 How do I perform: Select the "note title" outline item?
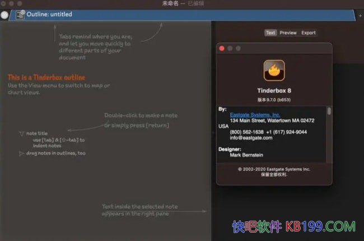37,133
